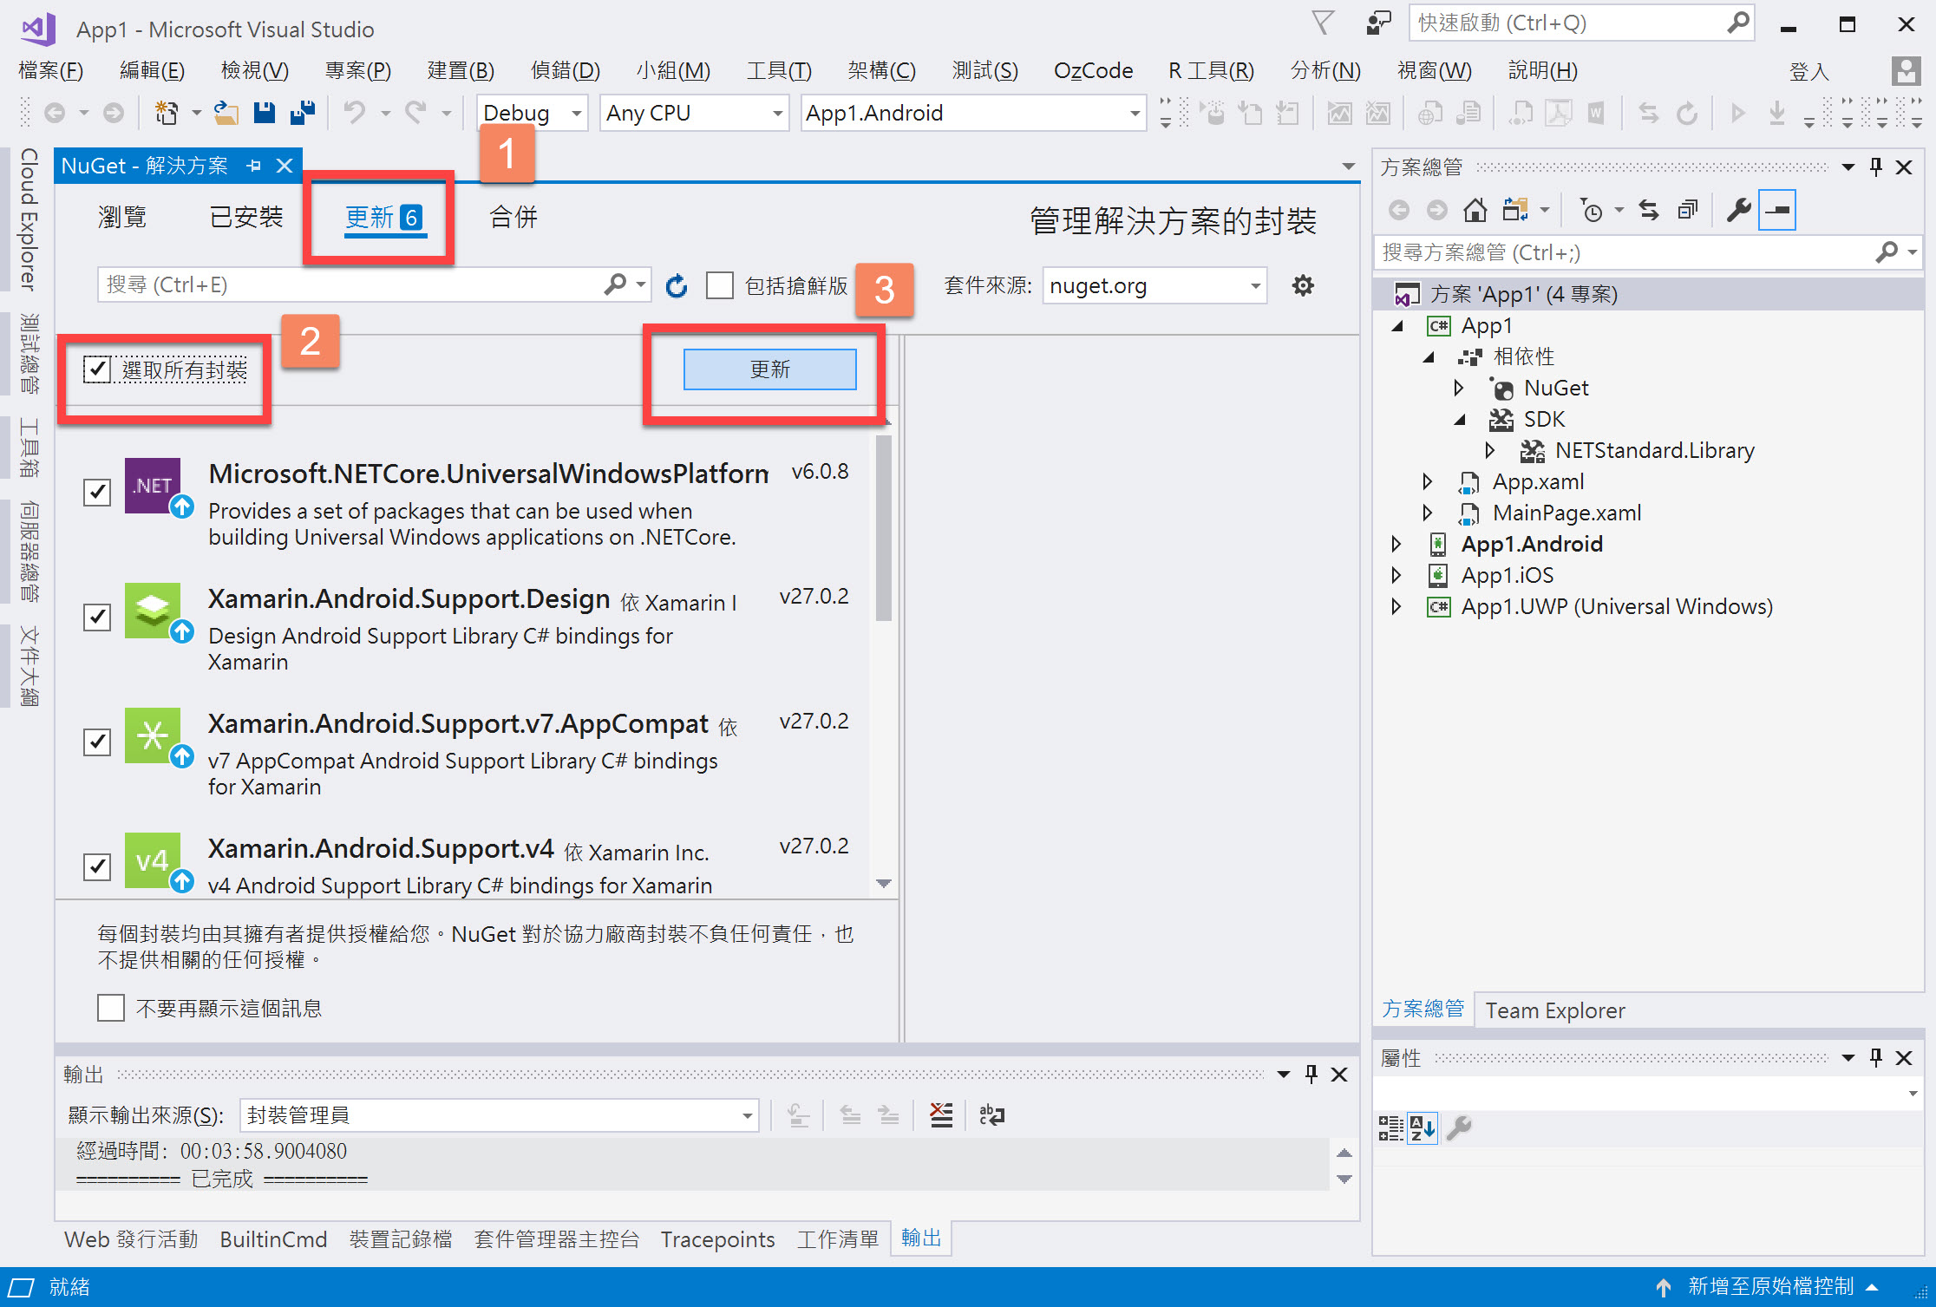Open the nuget.org package source dropdown
The height and width of the screenshot is (1307, 1936).
click(x=1155, y=285)
